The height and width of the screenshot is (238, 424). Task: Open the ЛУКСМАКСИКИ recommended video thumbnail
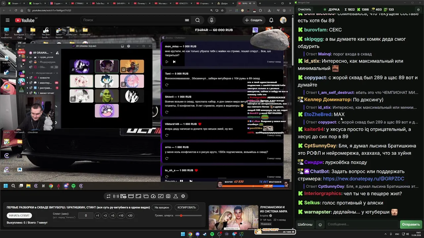tap(233, 218)
